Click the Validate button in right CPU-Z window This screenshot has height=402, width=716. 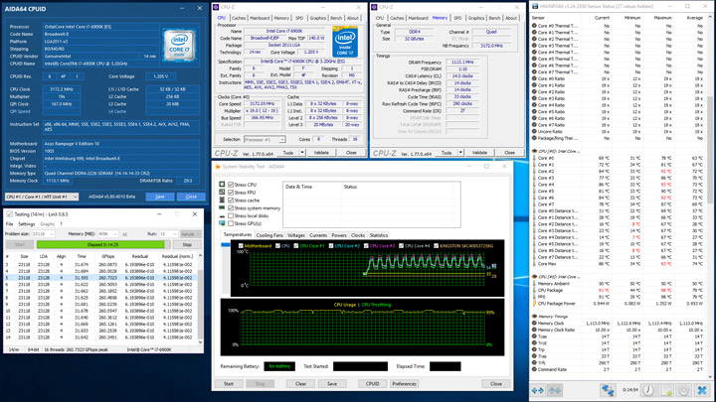(479, 153)
